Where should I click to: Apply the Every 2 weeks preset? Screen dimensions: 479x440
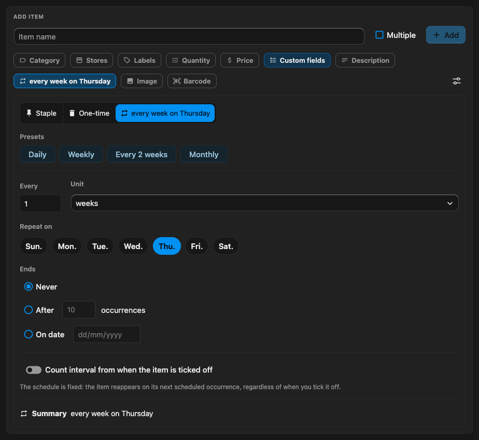click(142, 155)
